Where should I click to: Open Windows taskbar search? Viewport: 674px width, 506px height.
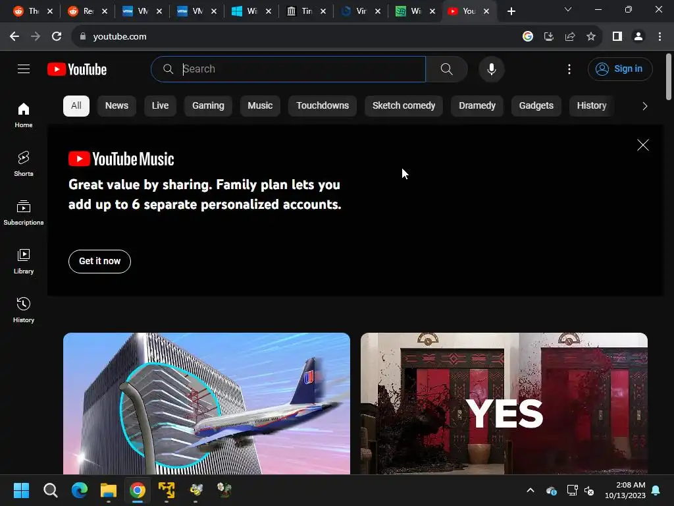(x=50, y=490)
